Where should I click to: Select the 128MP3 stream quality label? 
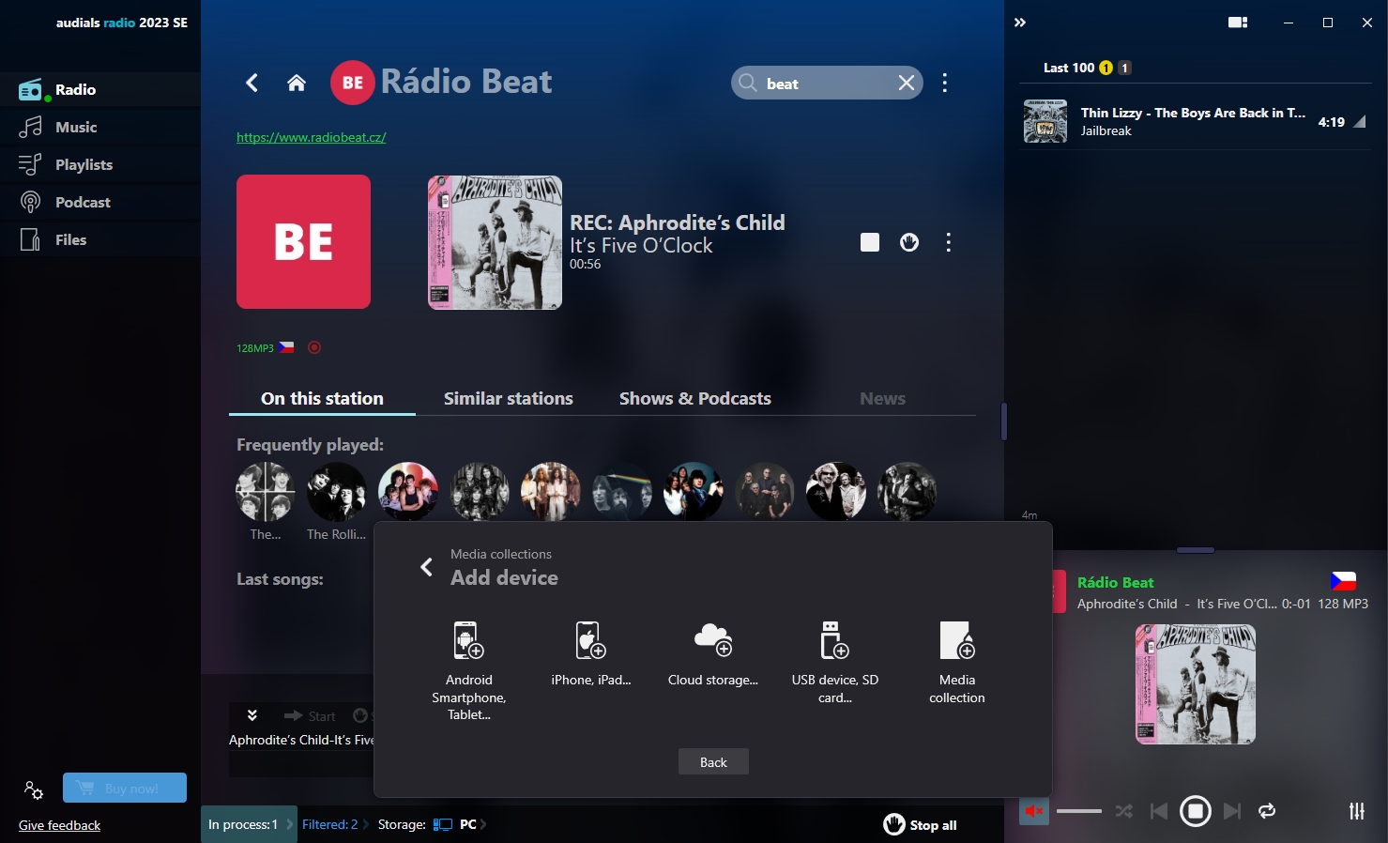(255, 348)
